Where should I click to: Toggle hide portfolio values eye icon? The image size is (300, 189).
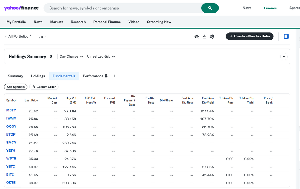click(x=197, y=37)
